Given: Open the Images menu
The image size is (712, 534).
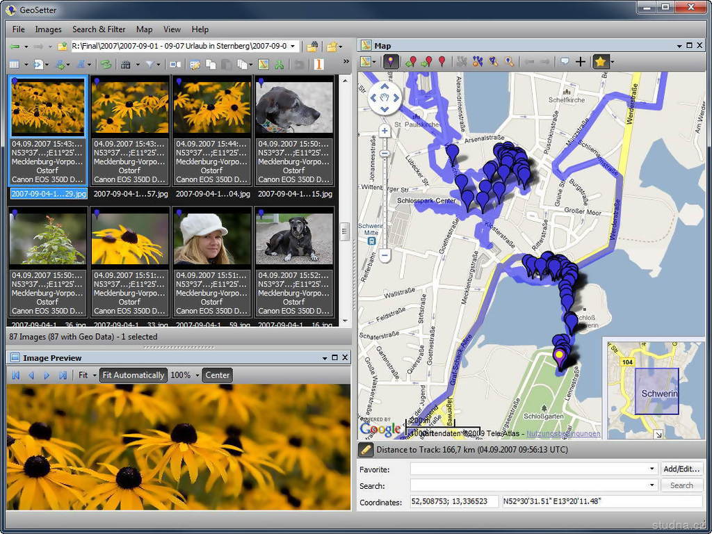Looking at the screenshot, I should coord(48,29).
